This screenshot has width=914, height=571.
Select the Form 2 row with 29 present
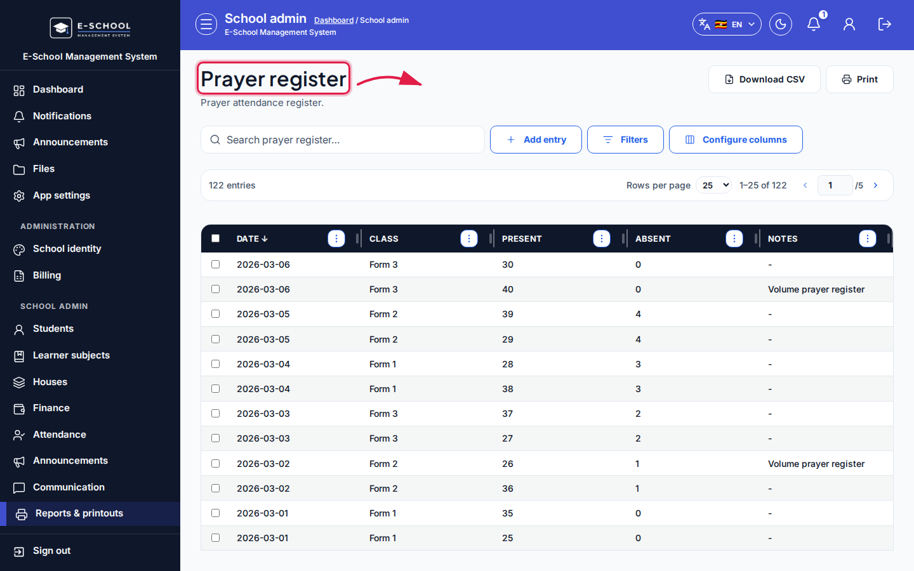click(x=216, y=339)
